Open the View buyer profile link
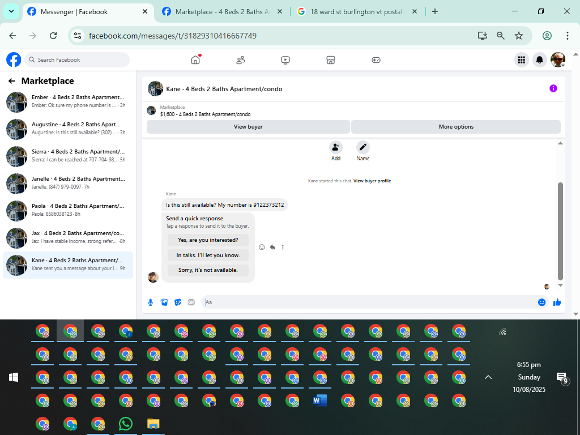This screenshot has width=580, height=435. pos(372,181)
